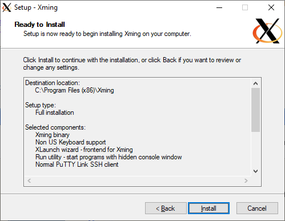The height and width of the screenshot is (221, 285).
Task: Click the Xming title bar icon
Action: 7,7
